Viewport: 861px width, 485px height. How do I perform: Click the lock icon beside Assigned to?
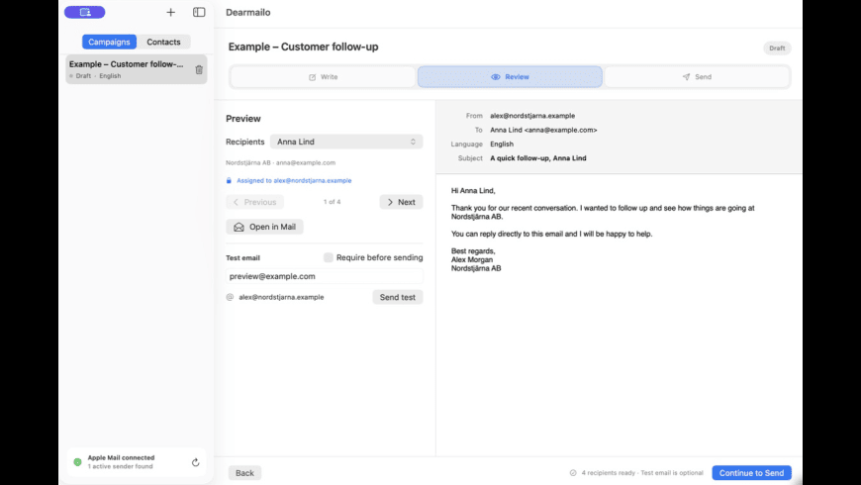pos(229,181)
